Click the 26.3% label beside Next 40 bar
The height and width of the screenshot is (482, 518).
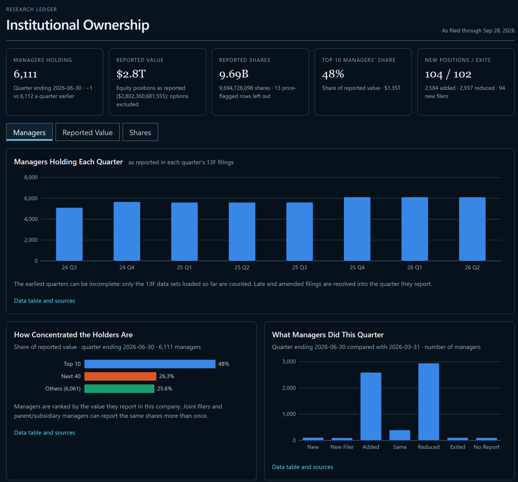tap(167, 376)
